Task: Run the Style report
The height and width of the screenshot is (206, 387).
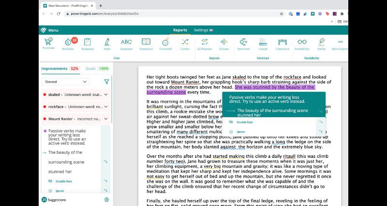Action: [x=107, y=44]
